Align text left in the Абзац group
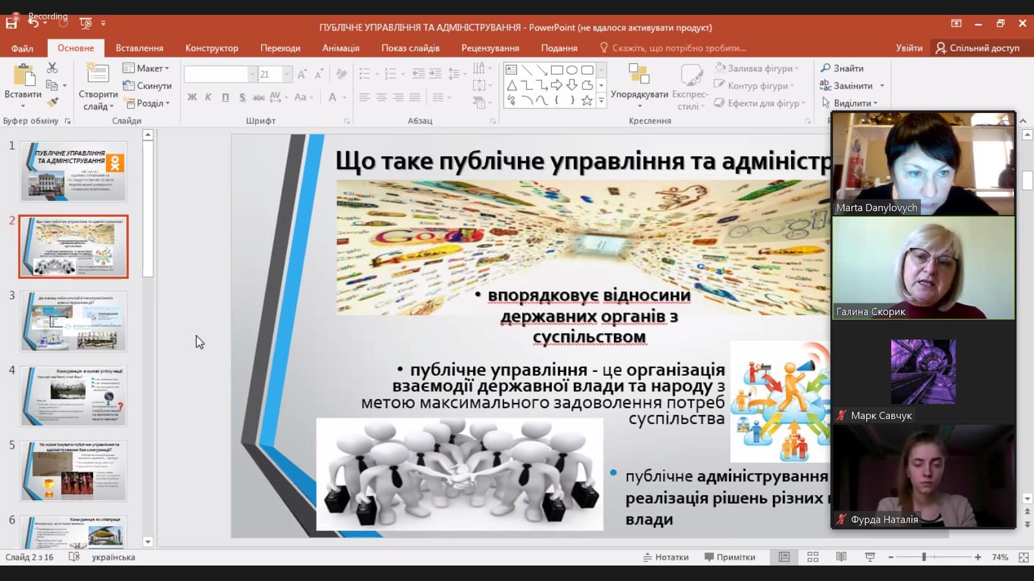This screenshot has height=581, width=1034. (x=364, y=97)
